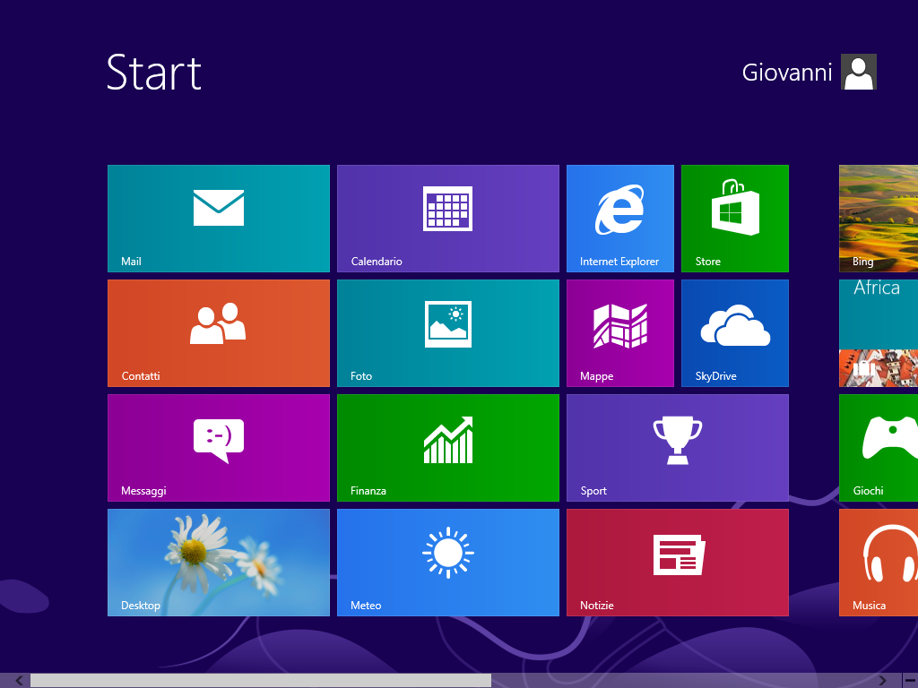Screen dimensions: 918x688
Task: Open the Desktop daisy tile
Action: pos(219,563)
